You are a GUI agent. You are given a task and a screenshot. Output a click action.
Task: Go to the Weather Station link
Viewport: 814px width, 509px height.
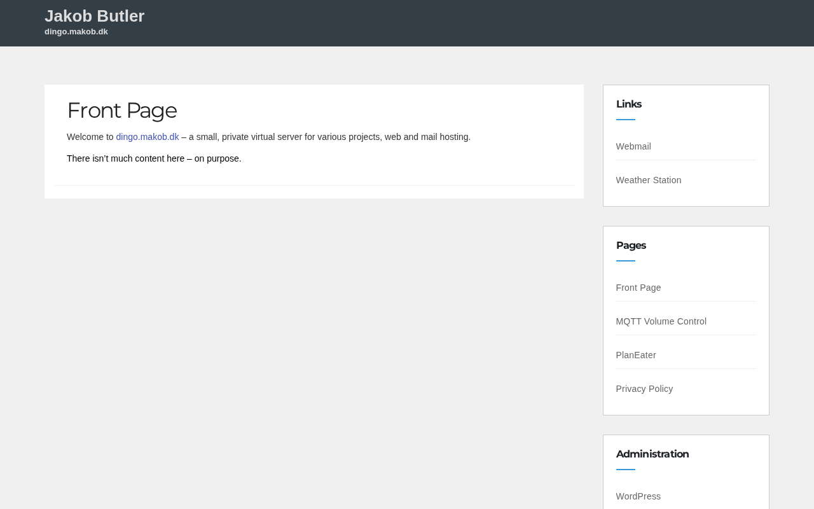coord(648,180)
